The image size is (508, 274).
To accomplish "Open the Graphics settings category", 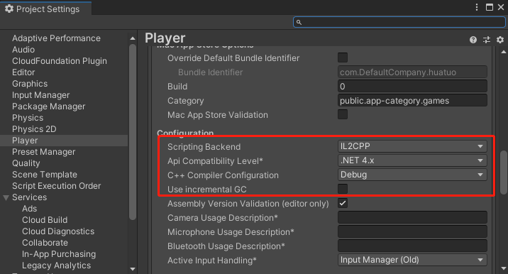I will click(30, 84).
